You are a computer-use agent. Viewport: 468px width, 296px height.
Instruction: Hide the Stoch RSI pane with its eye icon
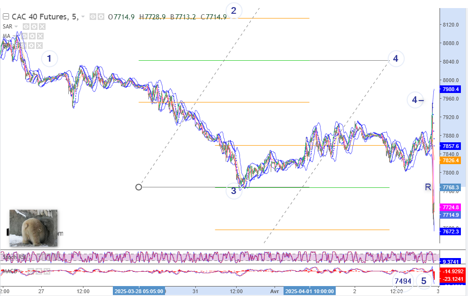click(x=40, y=257)
